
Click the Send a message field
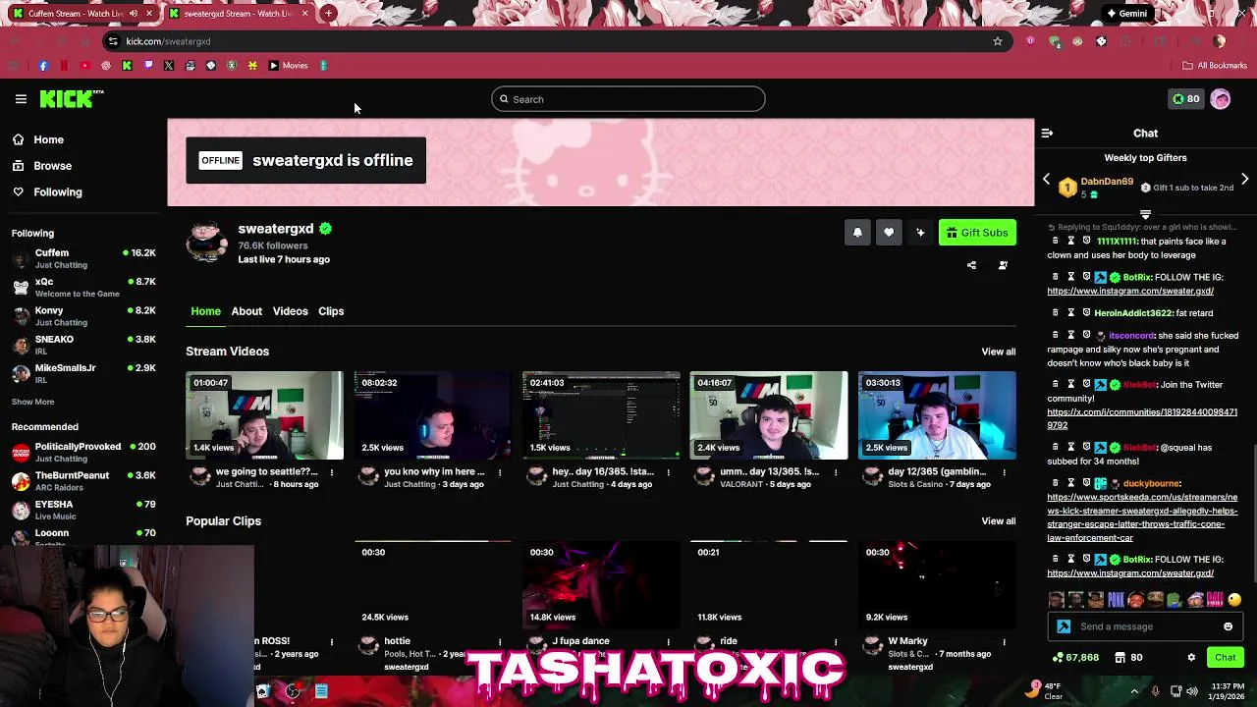coord(1146,626)
